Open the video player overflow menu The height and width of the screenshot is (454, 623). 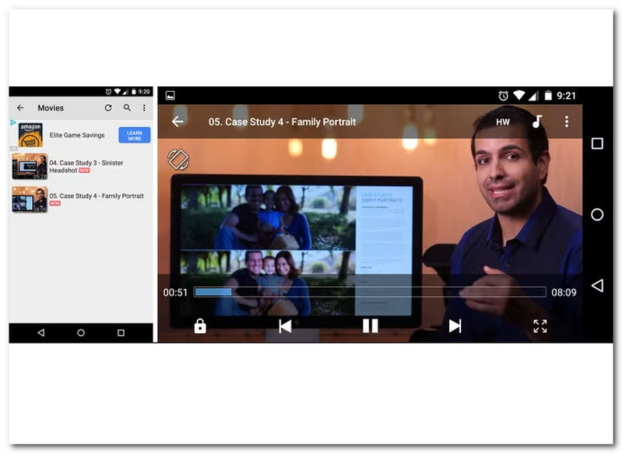[566, 121]
